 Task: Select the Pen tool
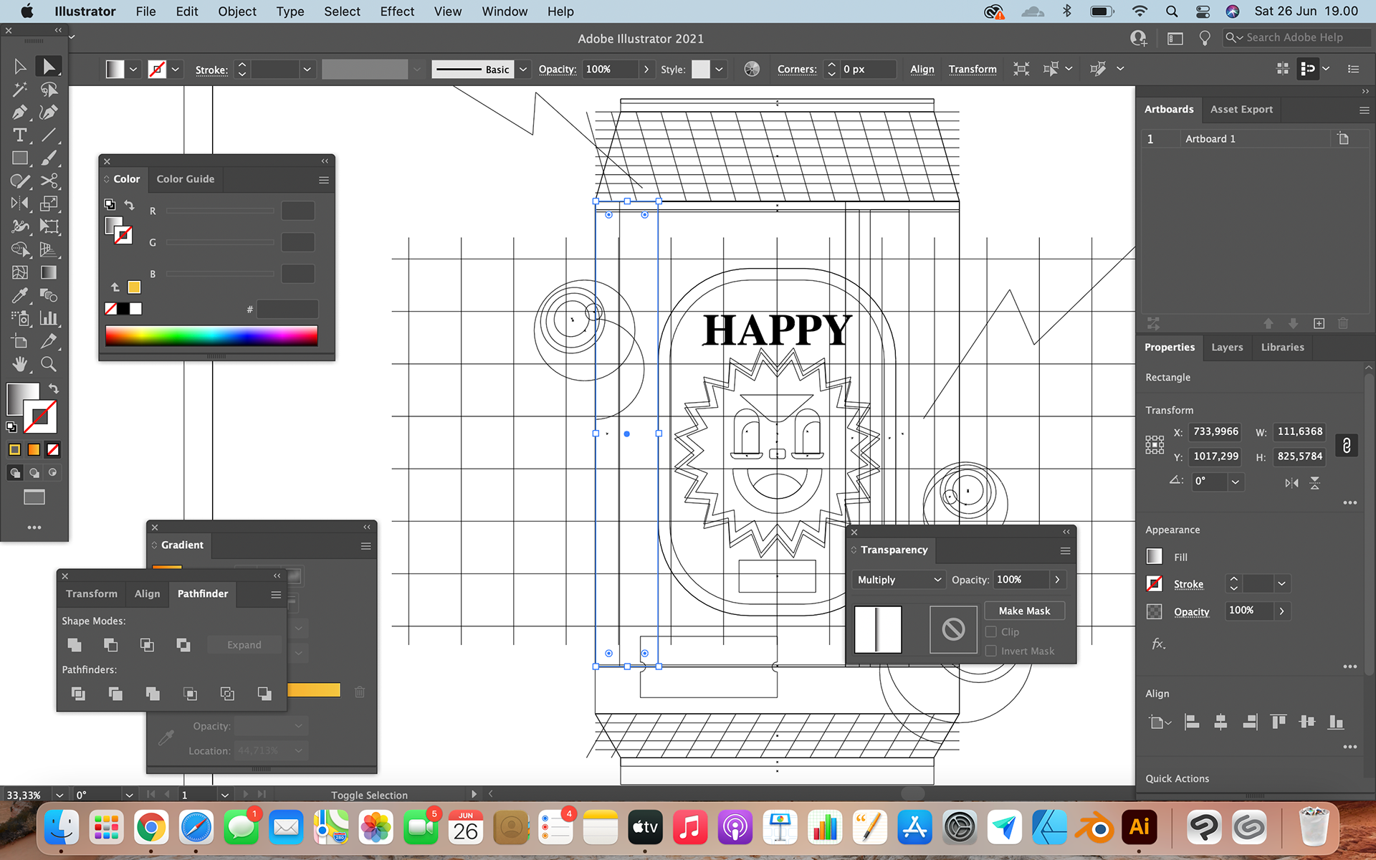pyautogui.click(x=19, y=113)
